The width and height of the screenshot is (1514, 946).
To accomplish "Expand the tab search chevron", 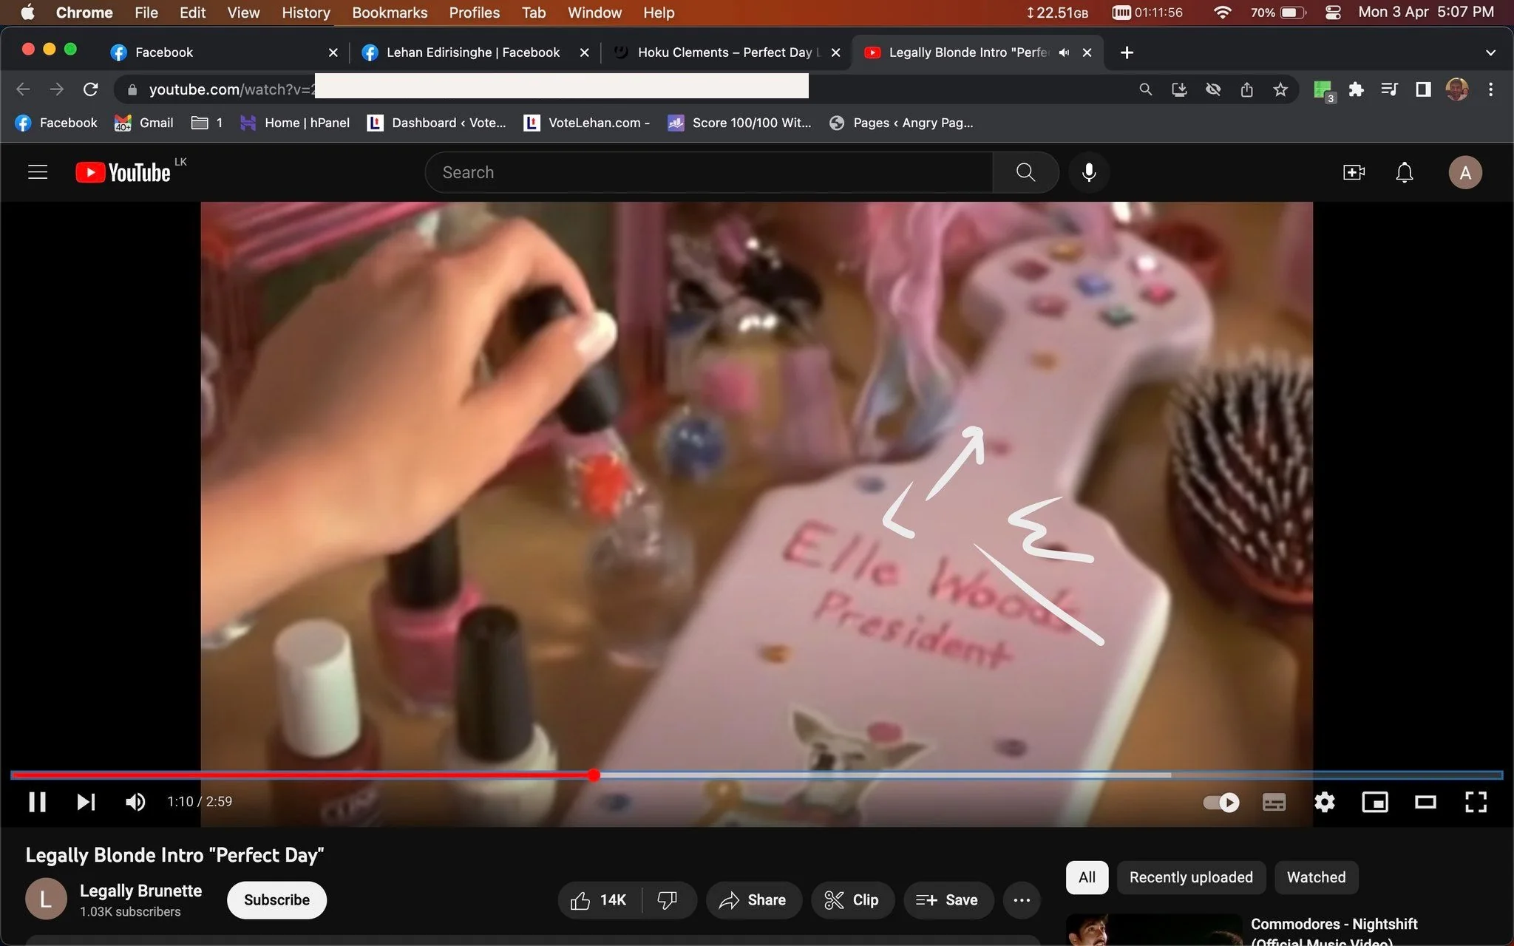I will pos(1490,52).
